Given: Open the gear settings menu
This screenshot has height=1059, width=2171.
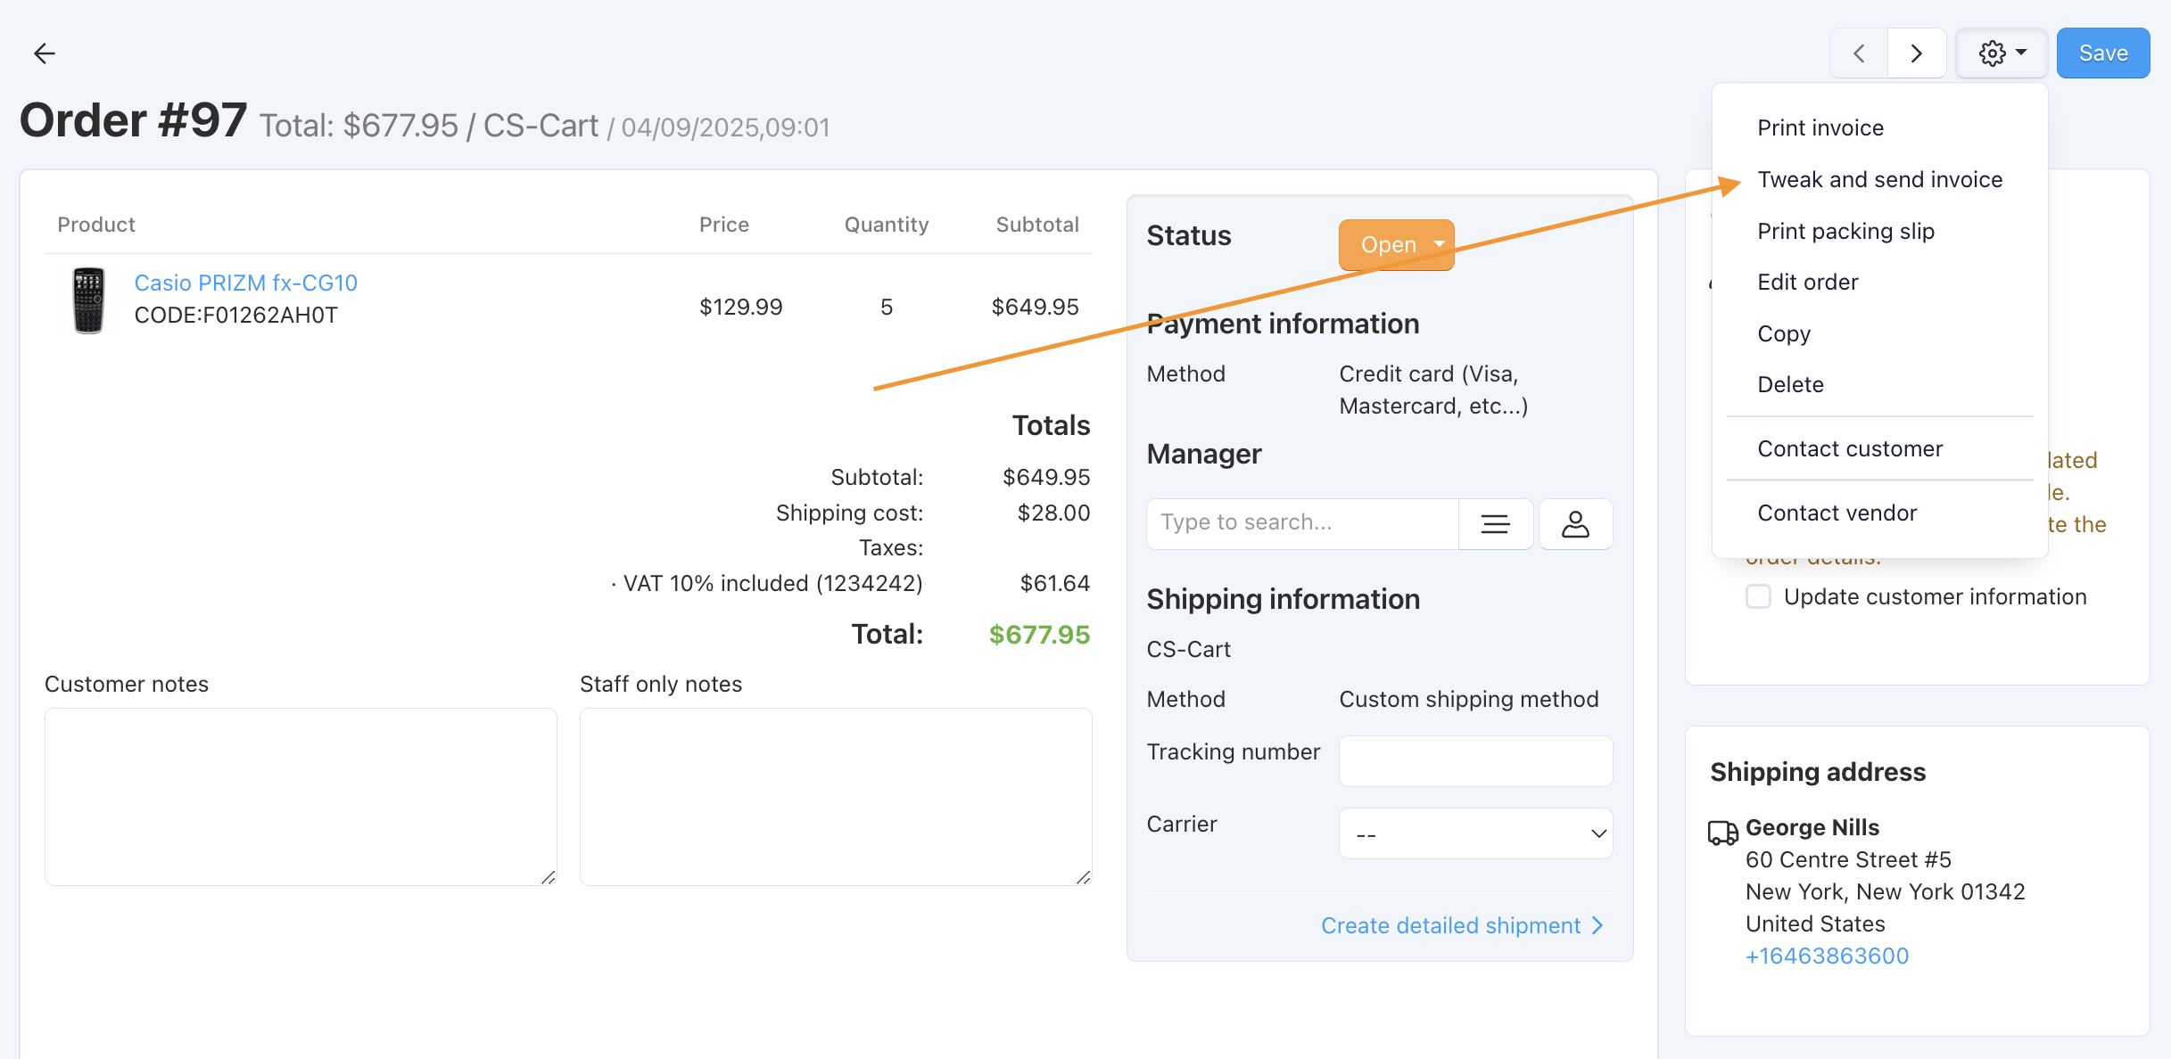Looking at the screenshot, I should coord(2002,53).
